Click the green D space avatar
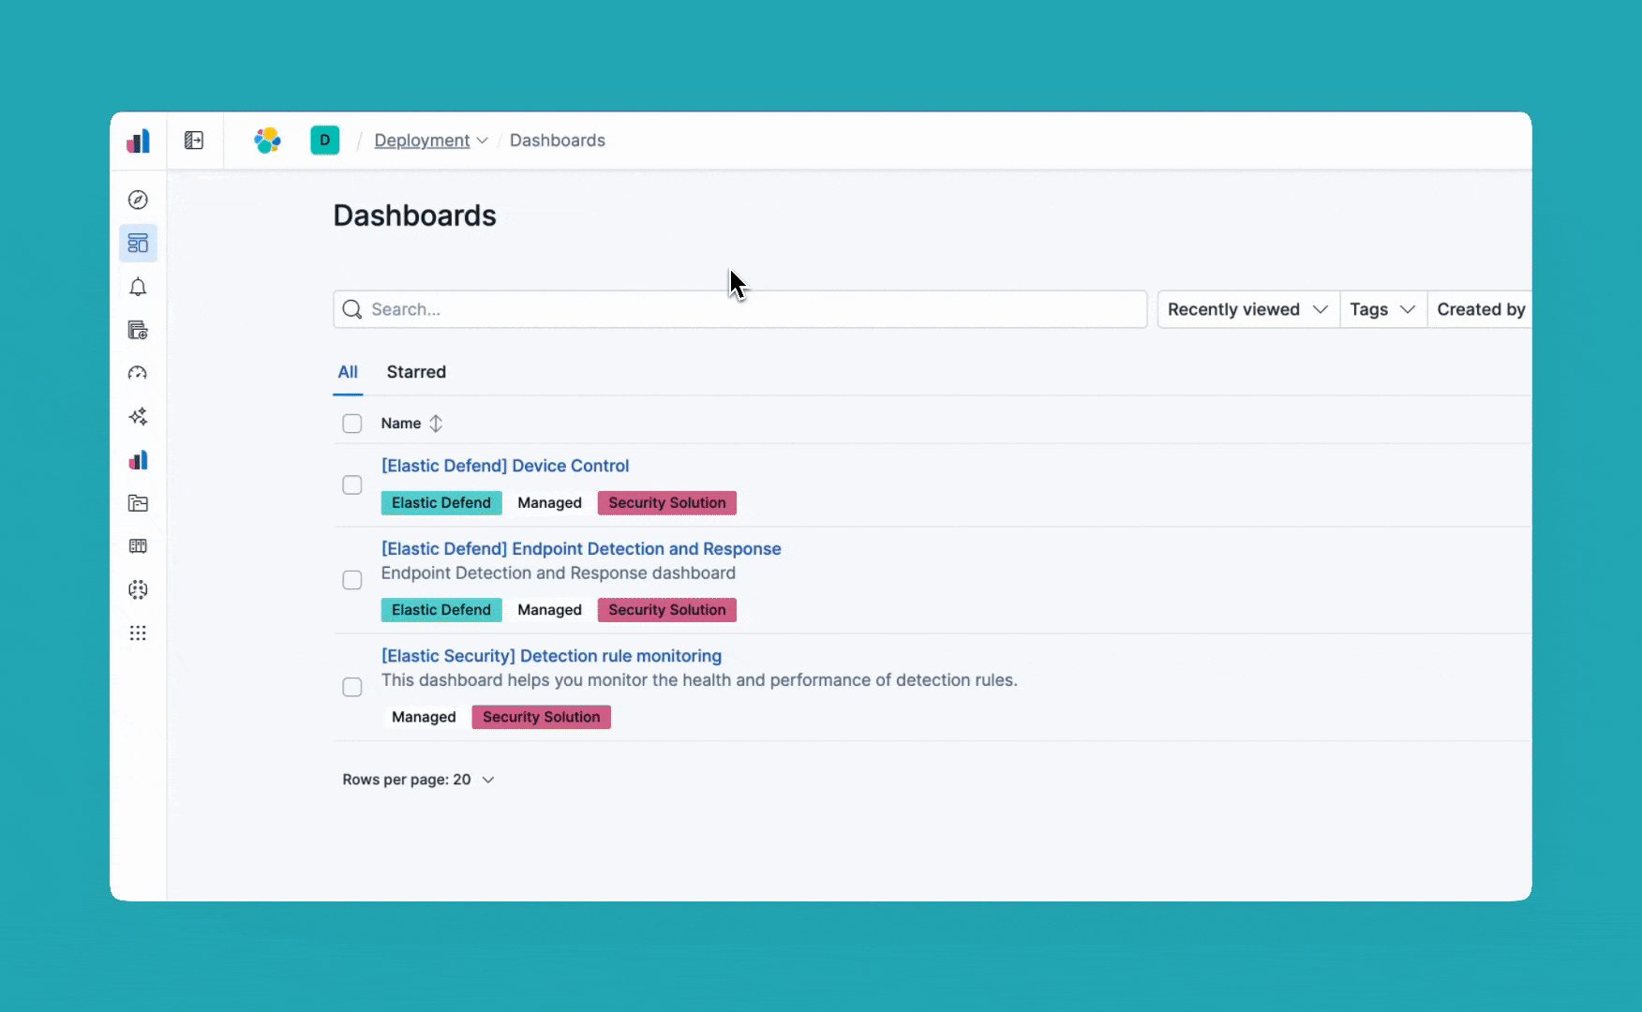 pos(324,141)
